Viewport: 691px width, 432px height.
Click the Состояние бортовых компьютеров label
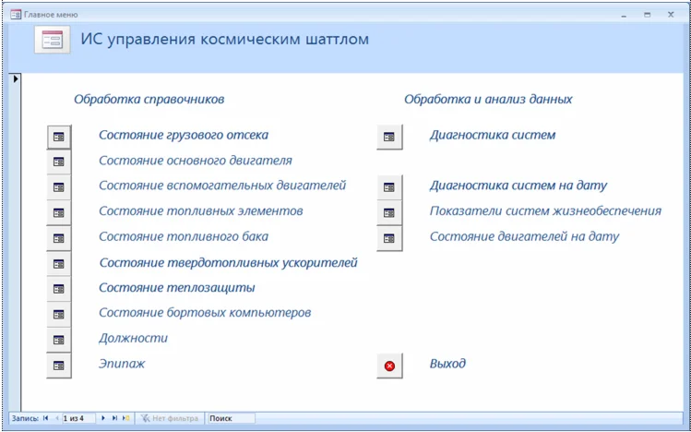pyautogui.click(x=205, y=313)
